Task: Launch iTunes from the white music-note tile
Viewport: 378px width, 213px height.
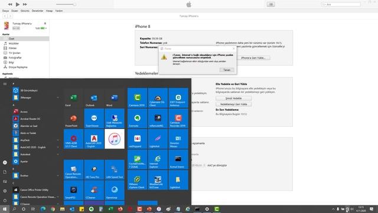Action: point(115,139)
